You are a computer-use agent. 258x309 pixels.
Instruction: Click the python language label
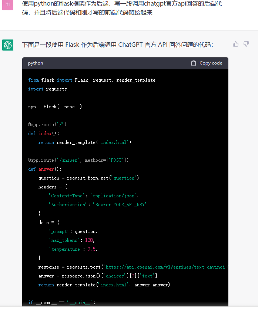pyautogui.click(x=36, y=63)
